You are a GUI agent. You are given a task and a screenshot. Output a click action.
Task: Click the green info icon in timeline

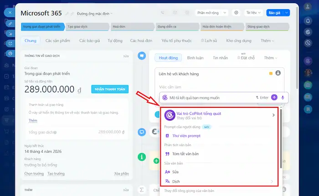coord(142,157)
